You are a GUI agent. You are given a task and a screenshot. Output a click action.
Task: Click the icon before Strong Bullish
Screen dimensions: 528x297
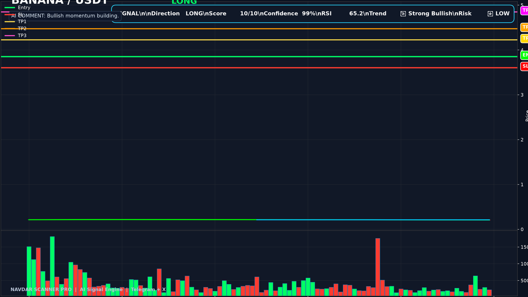[403, 14]
